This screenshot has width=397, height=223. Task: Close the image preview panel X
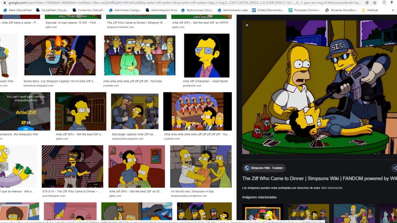coord(247,25)
